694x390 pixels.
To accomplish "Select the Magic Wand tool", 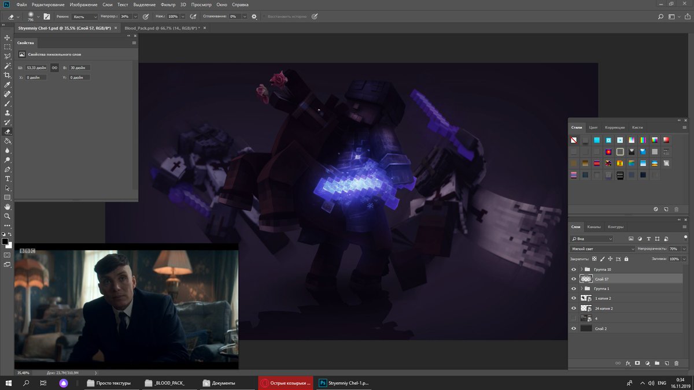I will pos(8,66).
